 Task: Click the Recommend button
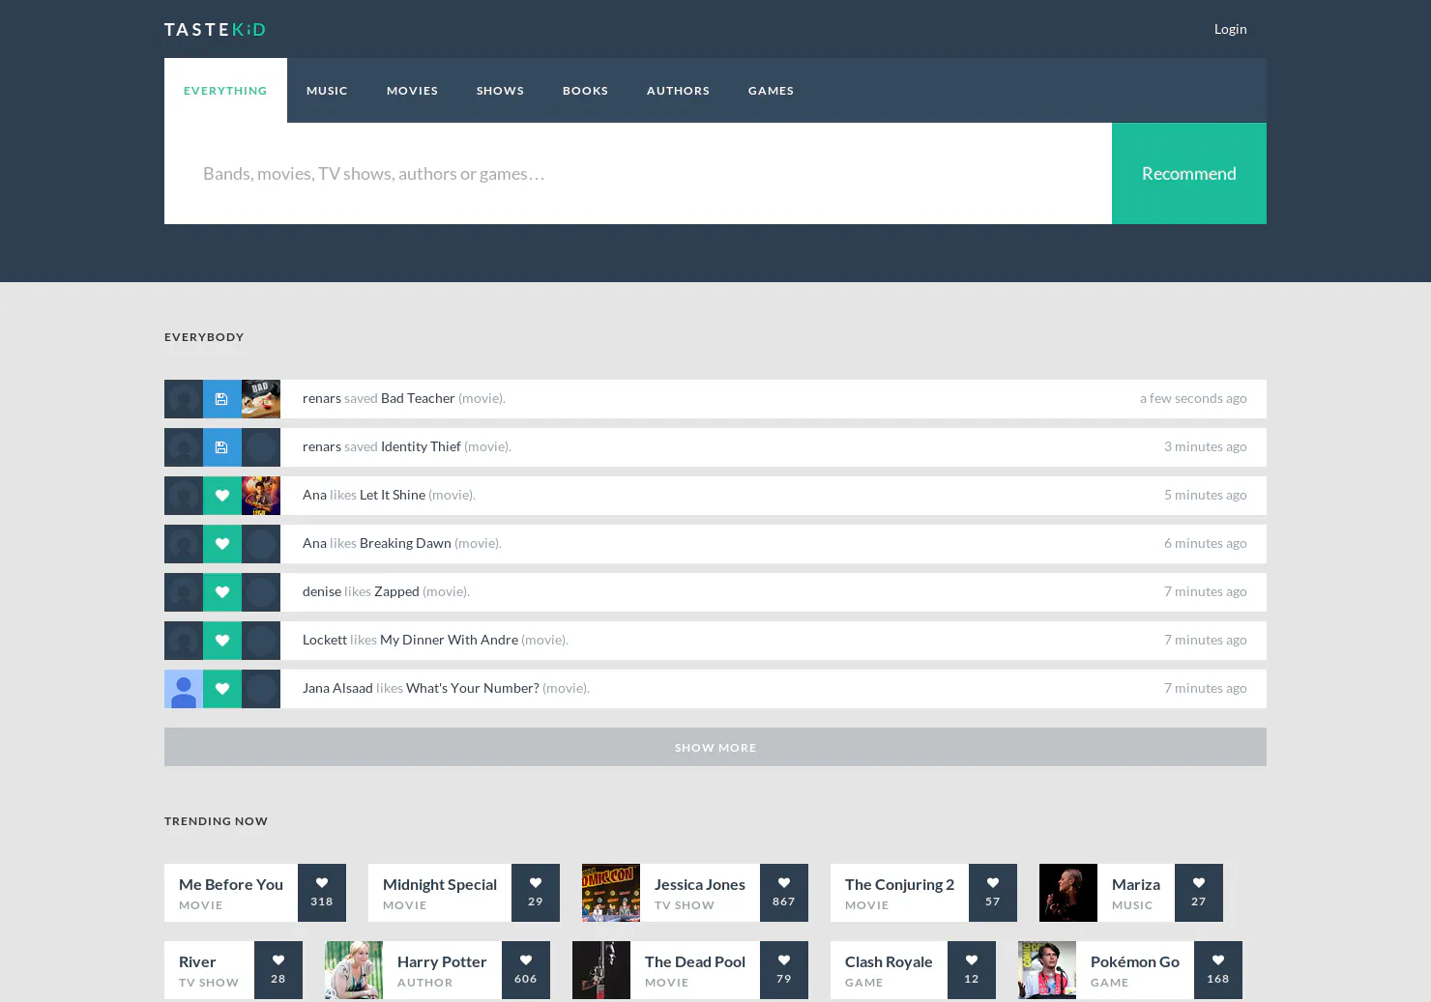1189,174
